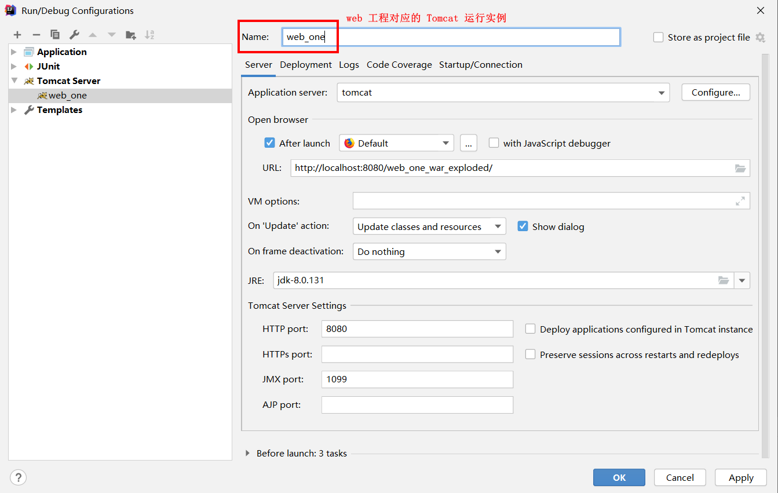Open JRE dropdown arrow
The height and width of the screenshot is (493, 778).
[x=742, y=280]
